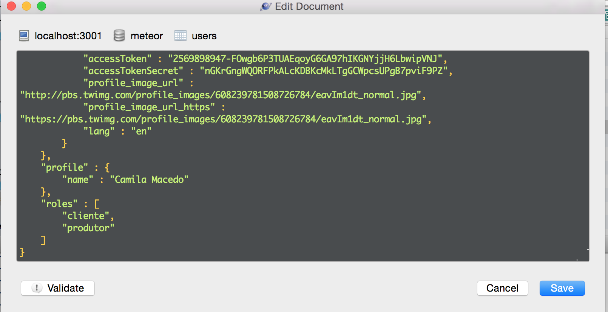Click the "cliente" role entry

tap(86, 216)
